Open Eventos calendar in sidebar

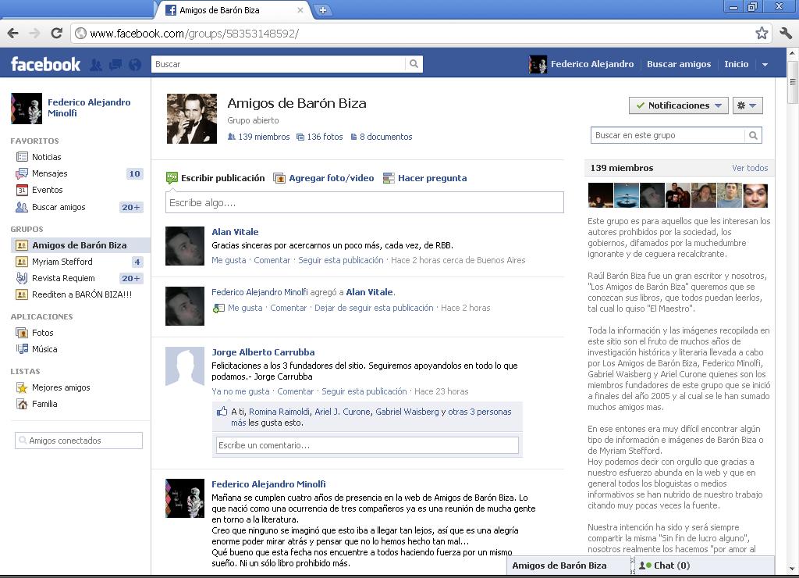(x=47, y=190)
